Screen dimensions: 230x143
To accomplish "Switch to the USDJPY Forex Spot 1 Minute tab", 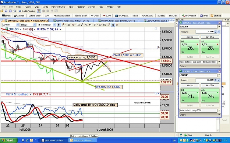I will [x=117, y=21].
